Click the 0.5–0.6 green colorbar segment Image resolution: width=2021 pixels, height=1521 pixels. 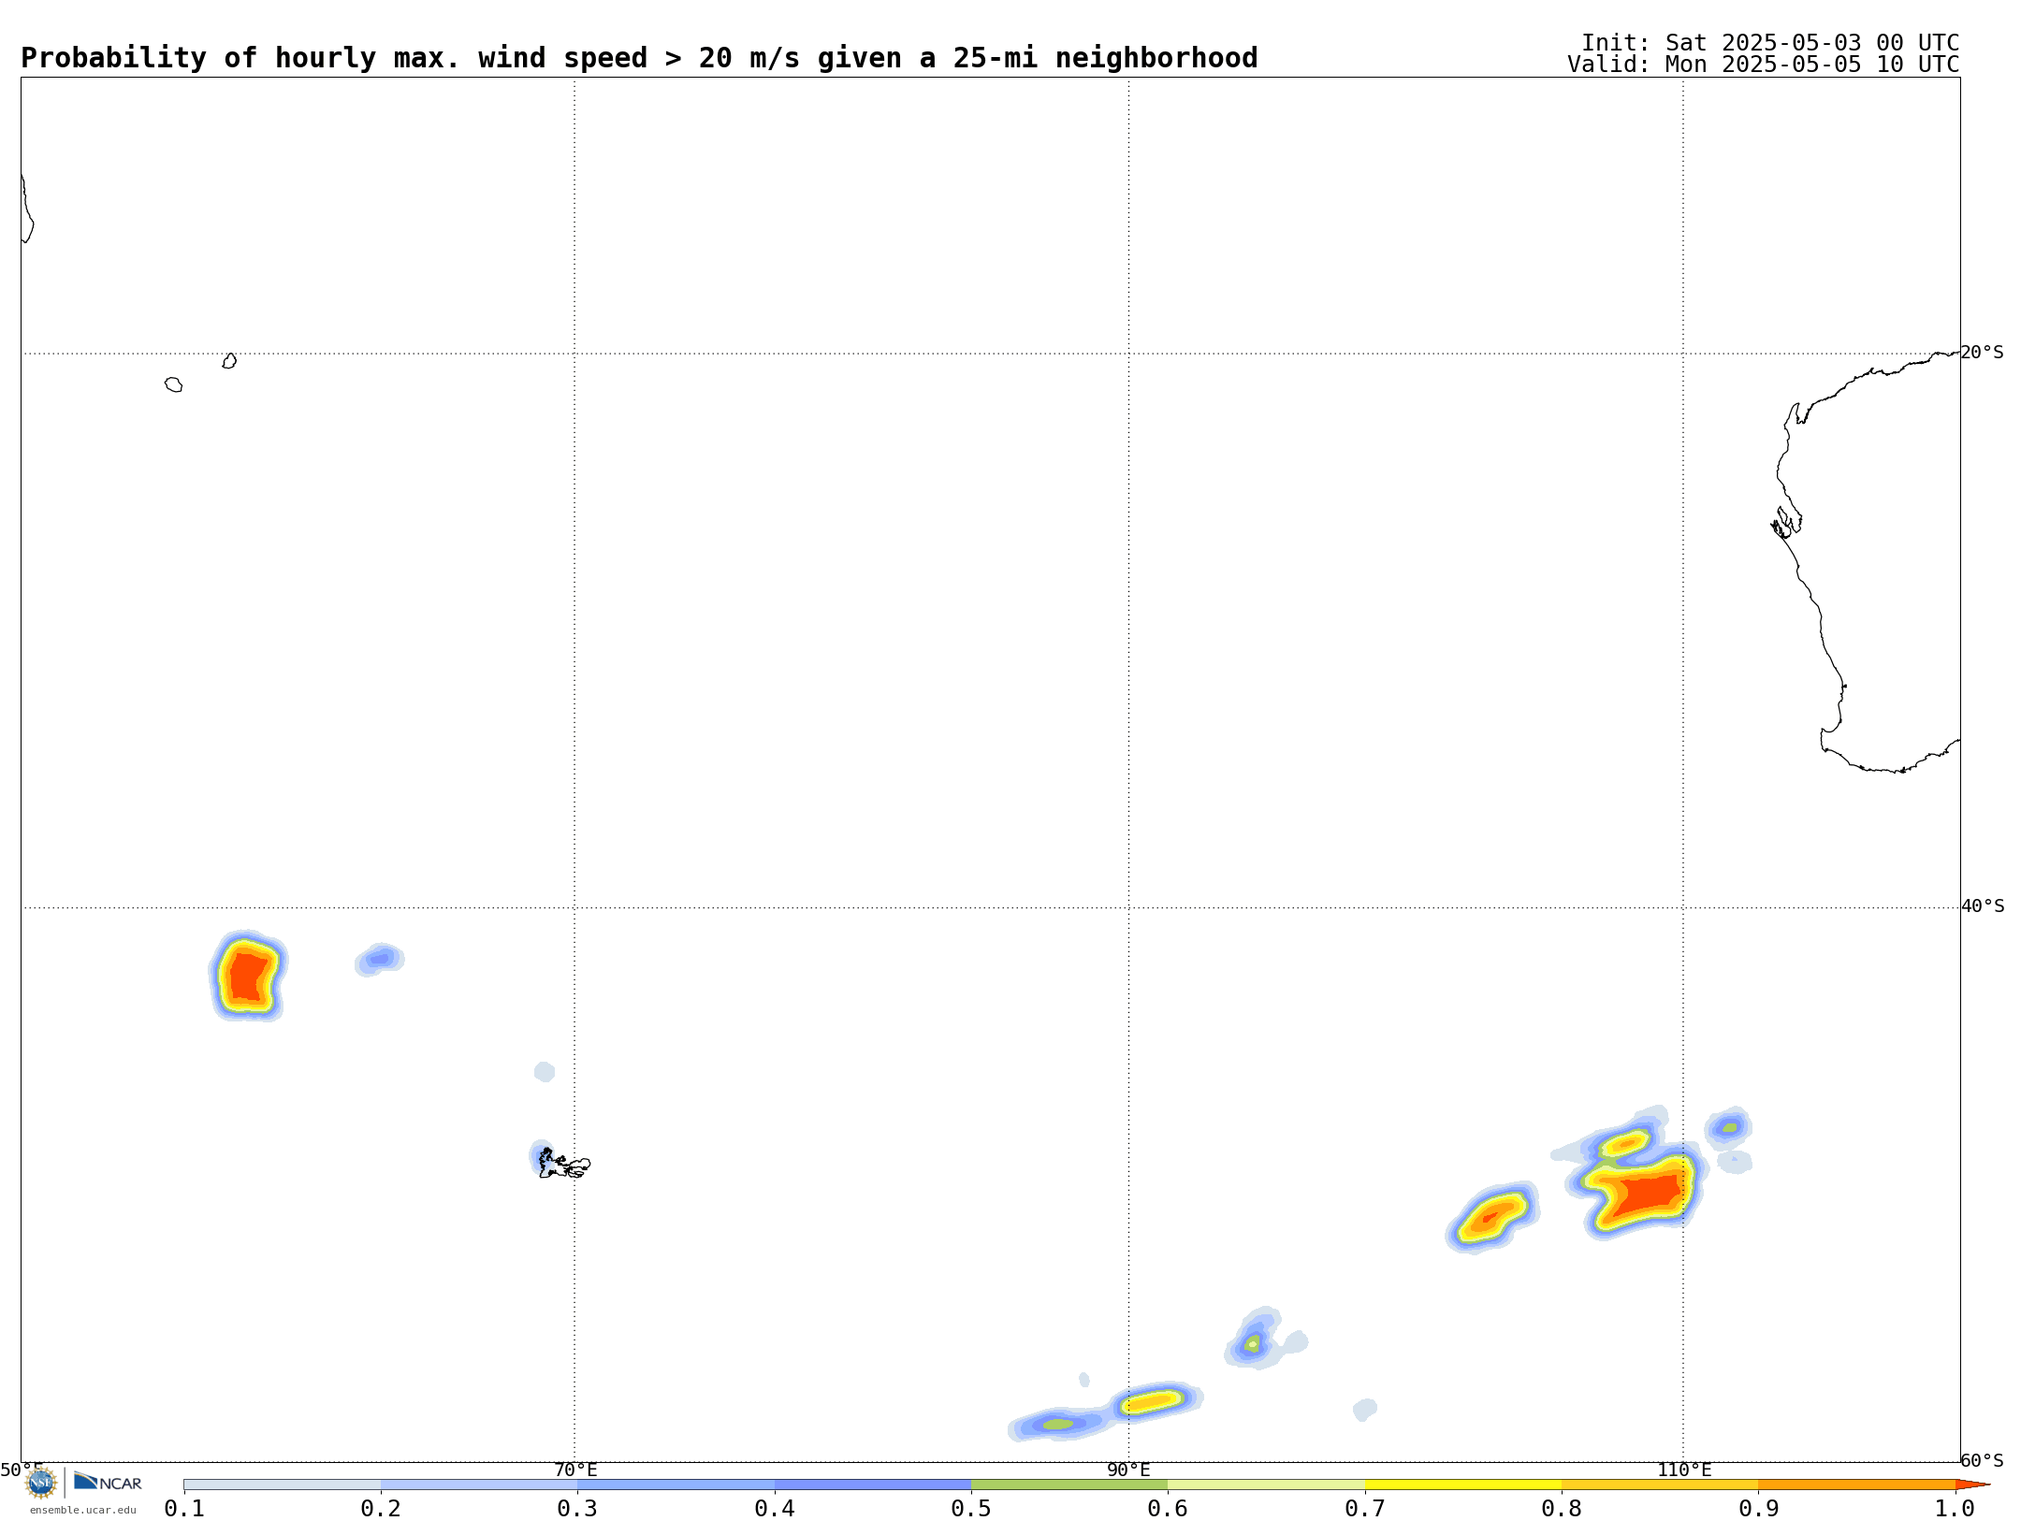tap(1069, 1485)
